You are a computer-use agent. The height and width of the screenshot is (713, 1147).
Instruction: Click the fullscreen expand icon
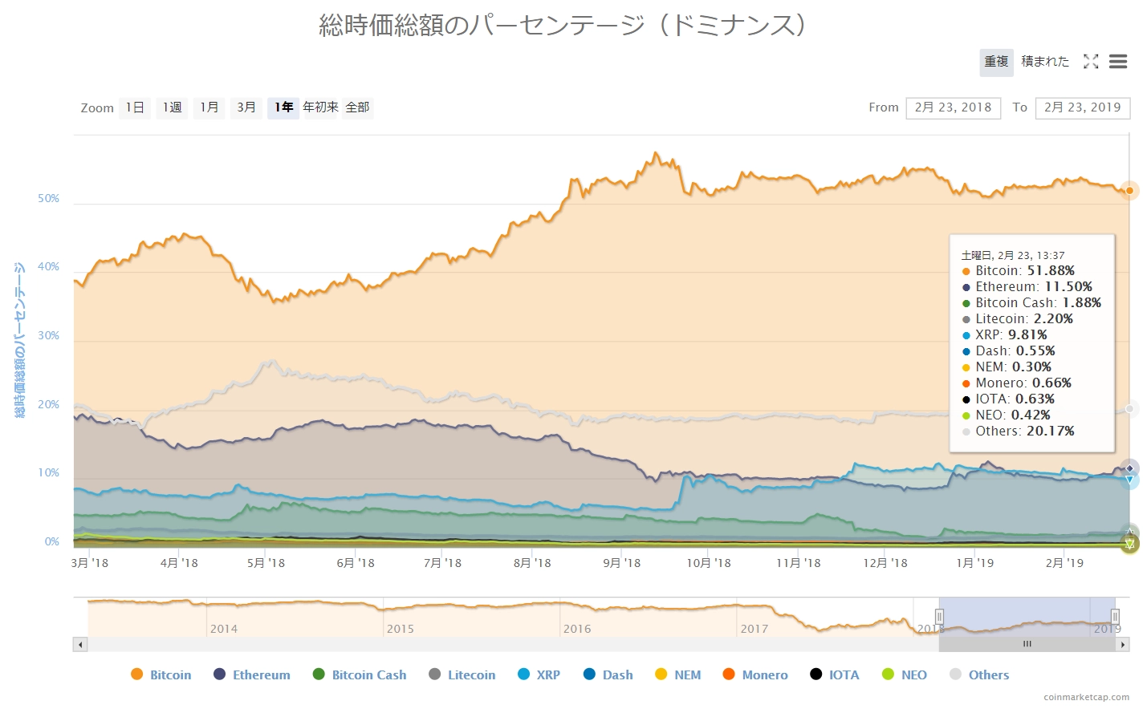coord(1090,62)
